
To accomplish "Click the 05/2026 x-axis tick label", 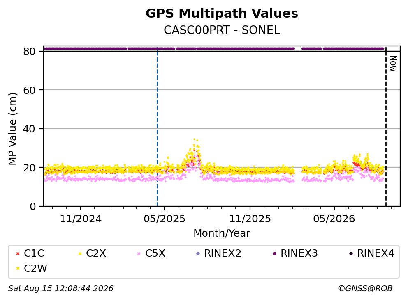I will (x=334, y=219).
